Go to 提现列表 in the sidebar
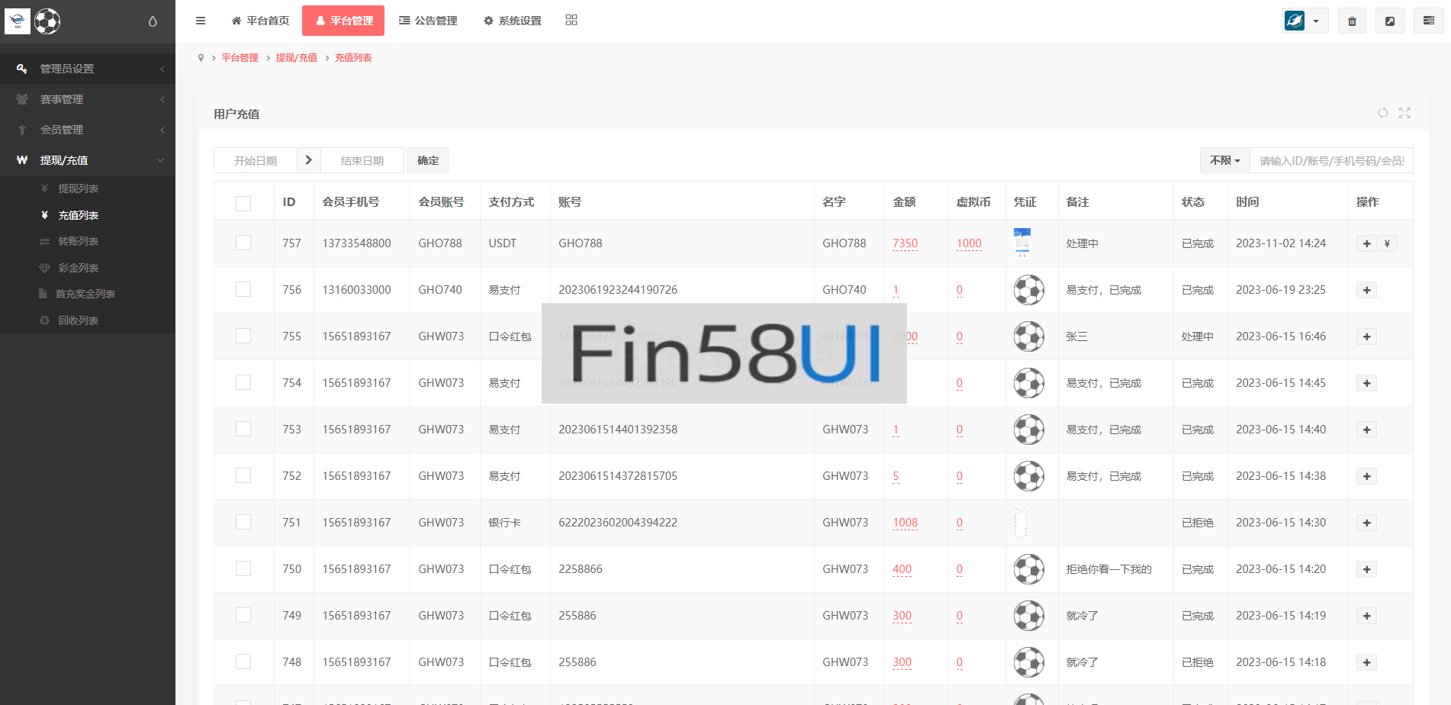 tap(78, 188)
